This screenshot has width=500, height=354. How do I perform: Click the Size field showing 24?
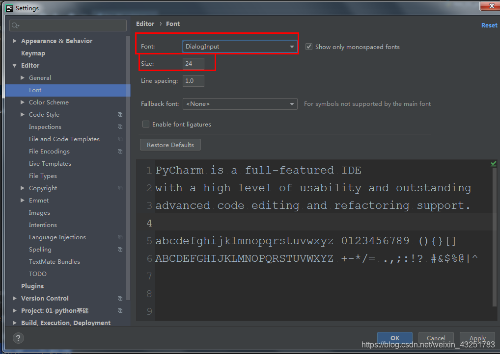click(x=193, y=64)
